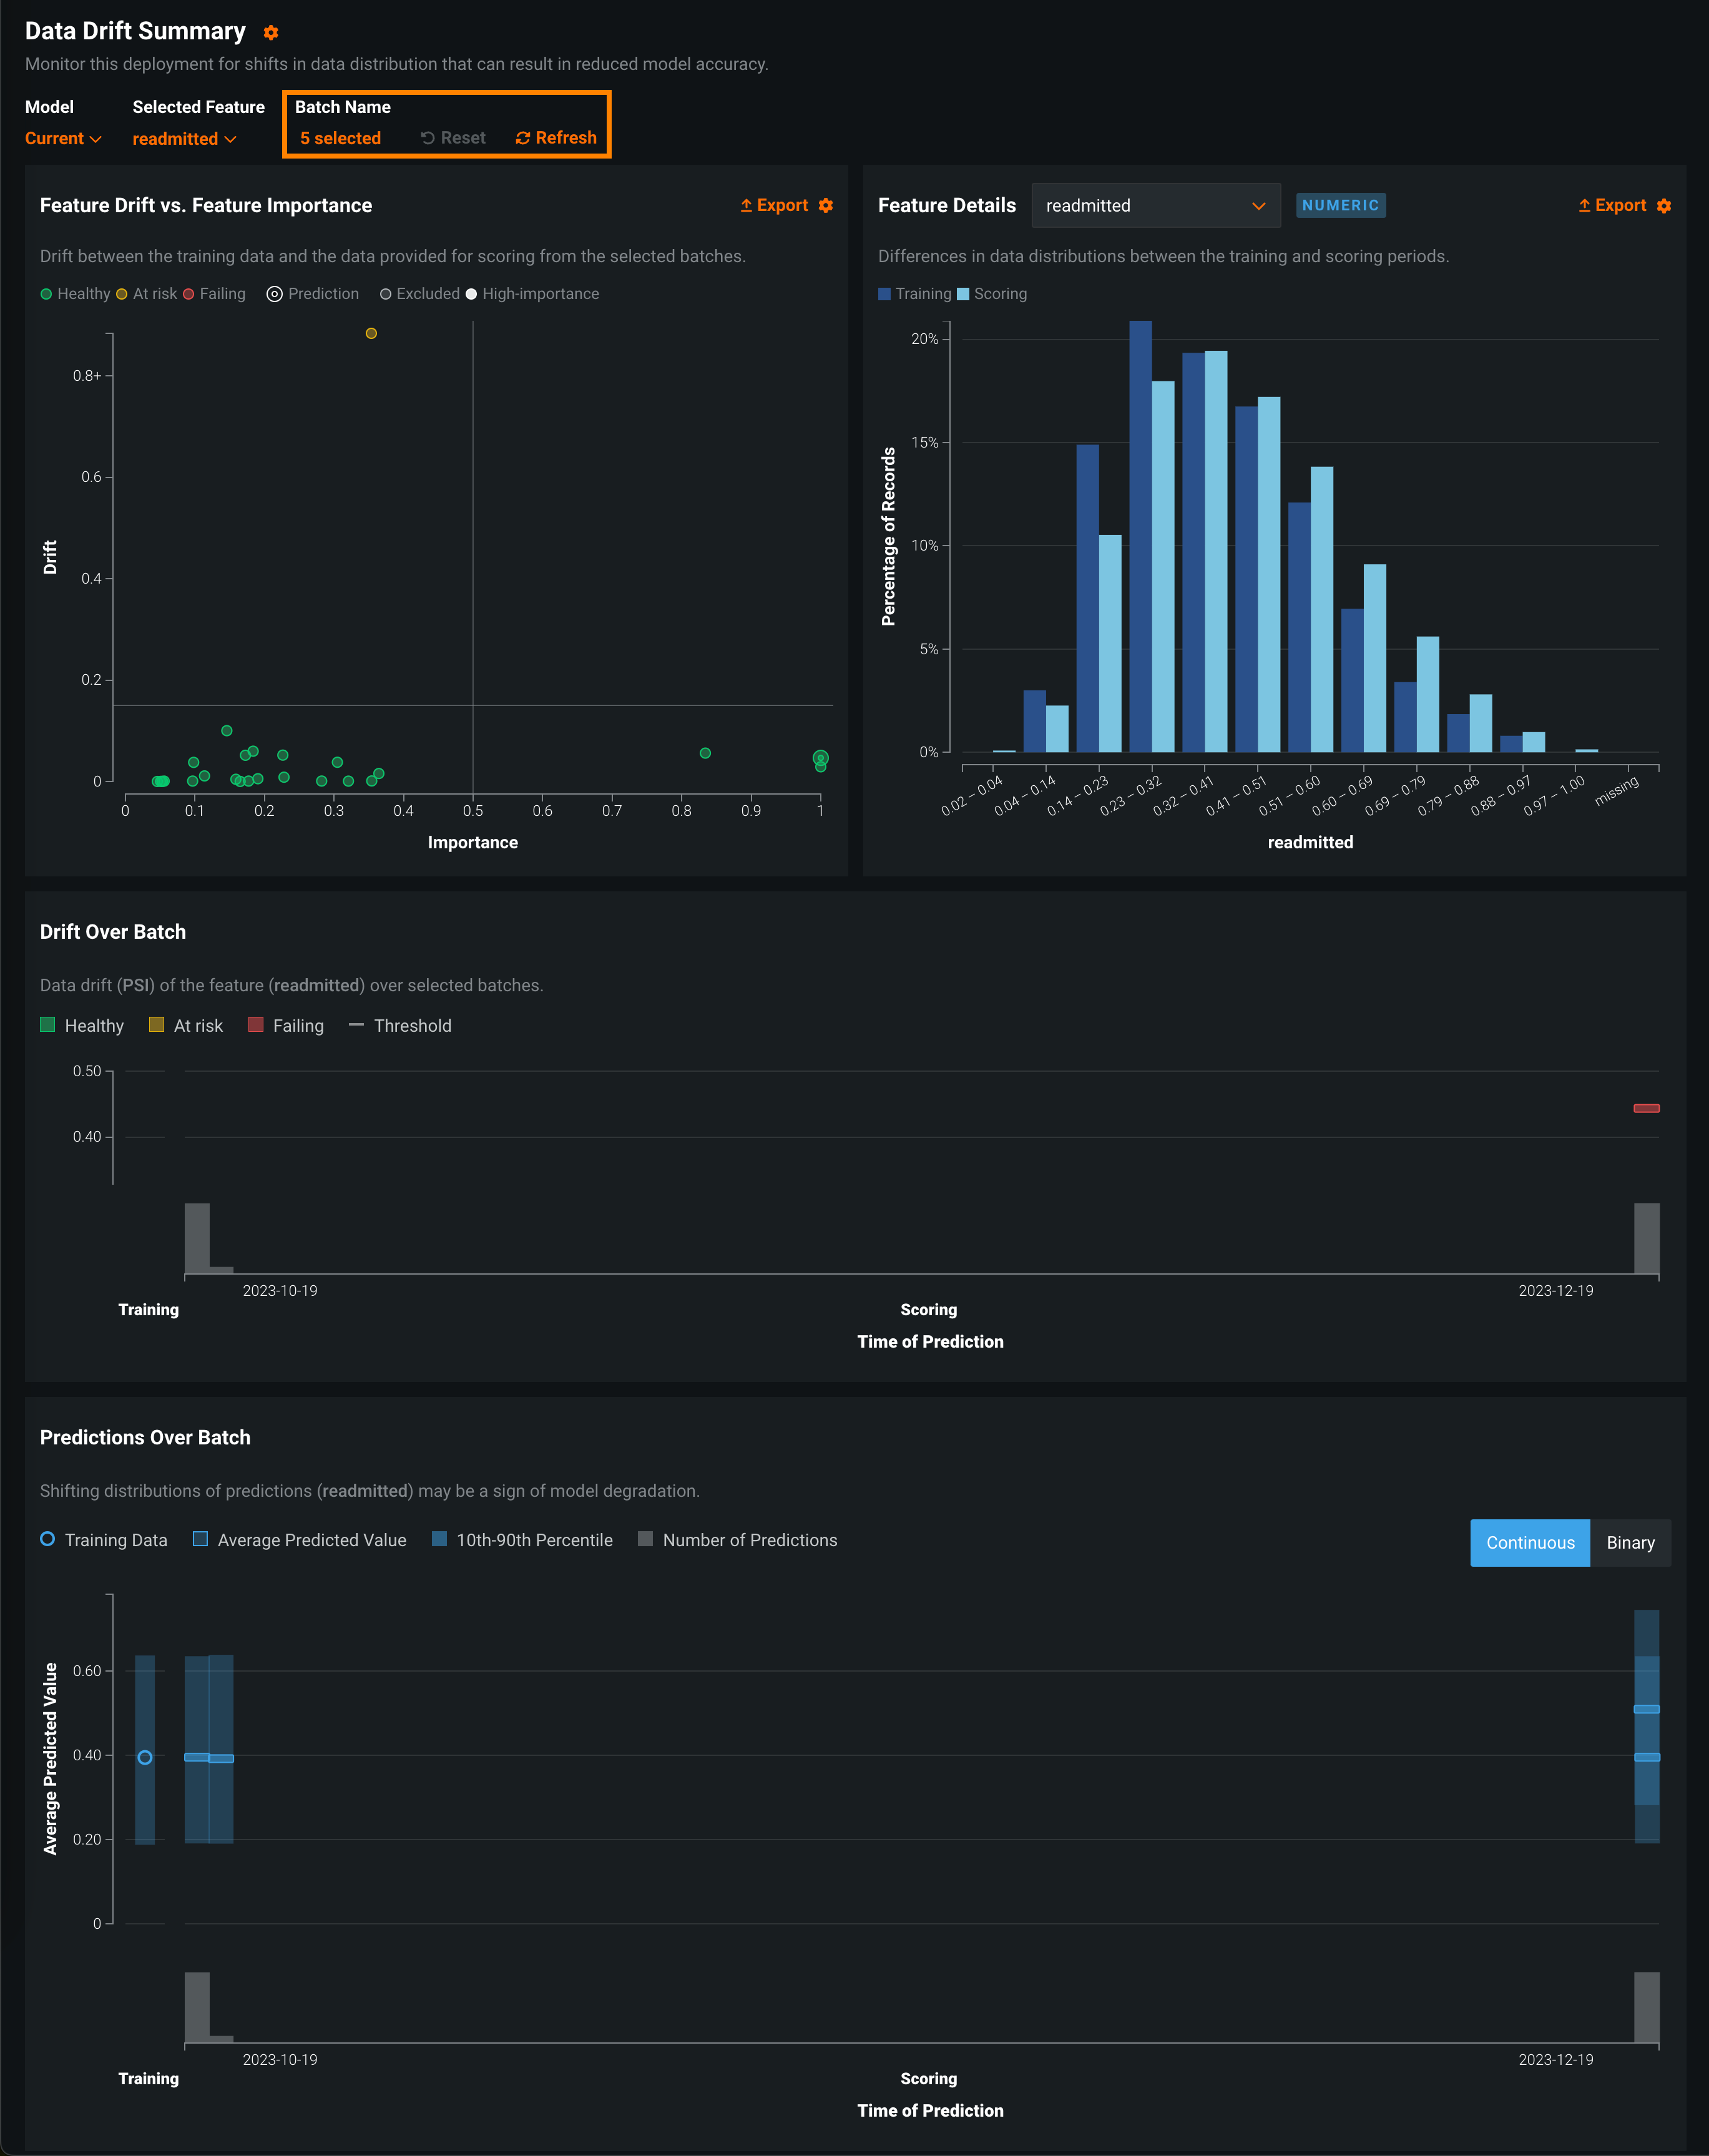The width and height of the screenshot is (1709, 2156).
Task: Click Export icon in Feature Details panel
Action: 1584,206
